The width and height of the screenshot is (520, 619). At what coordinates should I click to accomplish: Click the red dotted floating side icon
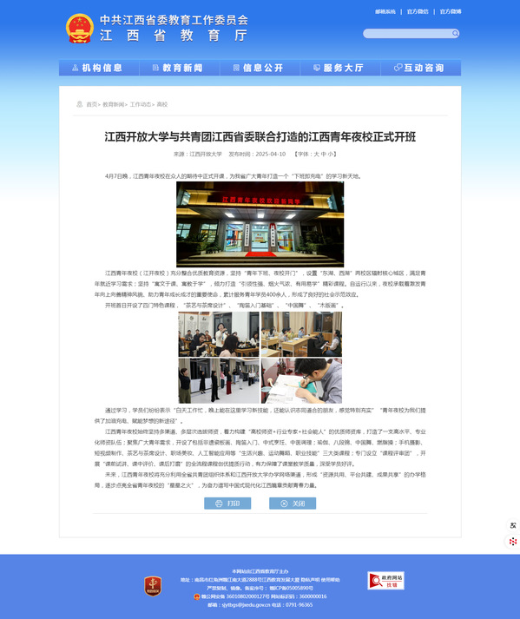[513, 541]
